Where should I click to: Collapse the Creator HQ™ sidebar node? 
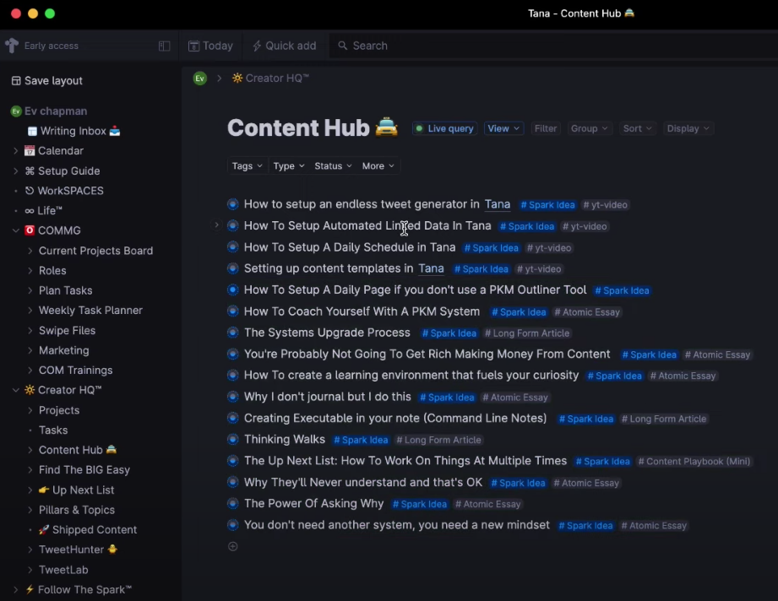point(15,390)
